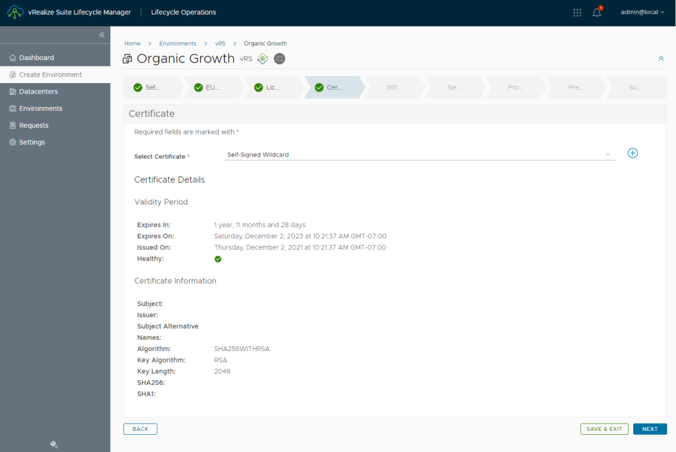The image size is (676, 452).
Task: Click the green check on Lic... step
Action: pyautogui.click(x=259, y=88)
